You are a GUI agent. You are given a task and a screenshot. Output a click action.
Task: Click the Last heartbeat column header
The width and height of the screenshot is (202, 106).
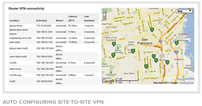[89, 18]
